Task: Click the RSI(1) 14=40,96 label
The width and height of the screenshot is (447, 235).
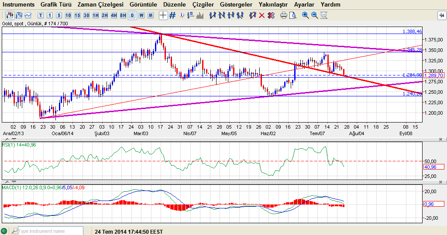Action: click(x=19, y=145)
